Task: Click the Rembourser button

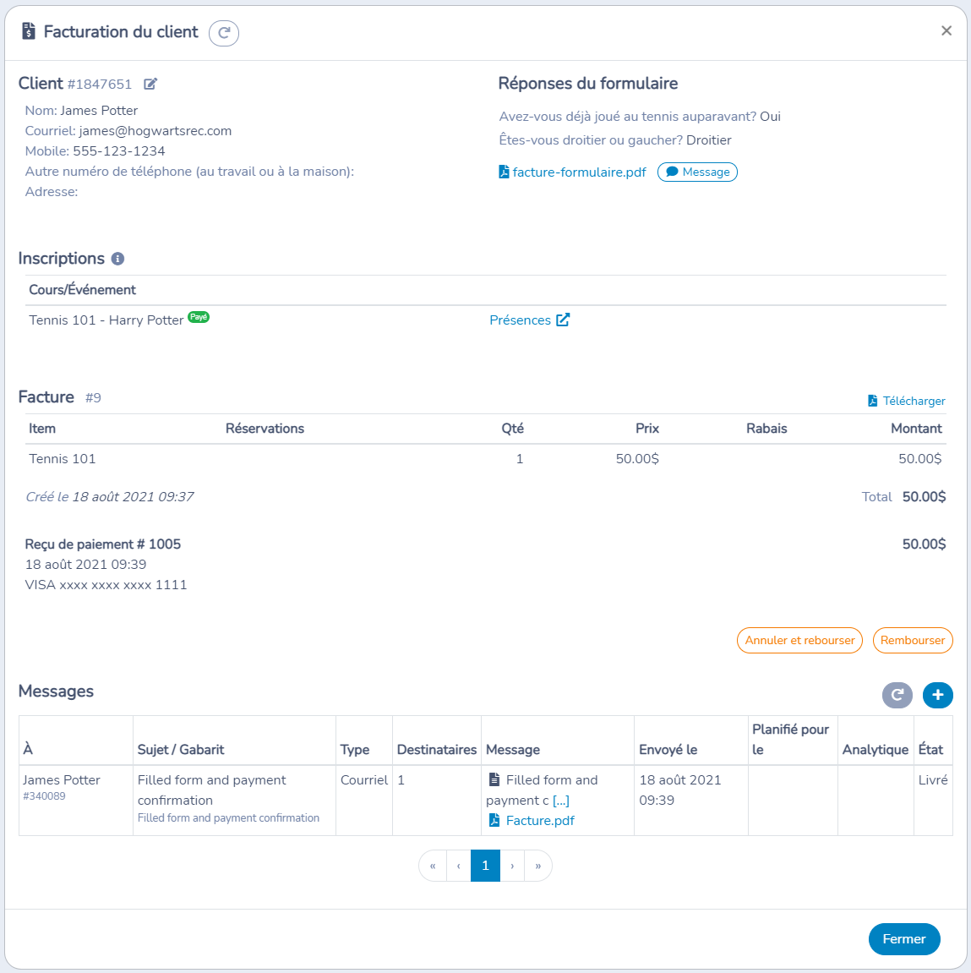Action: point(912,641)
